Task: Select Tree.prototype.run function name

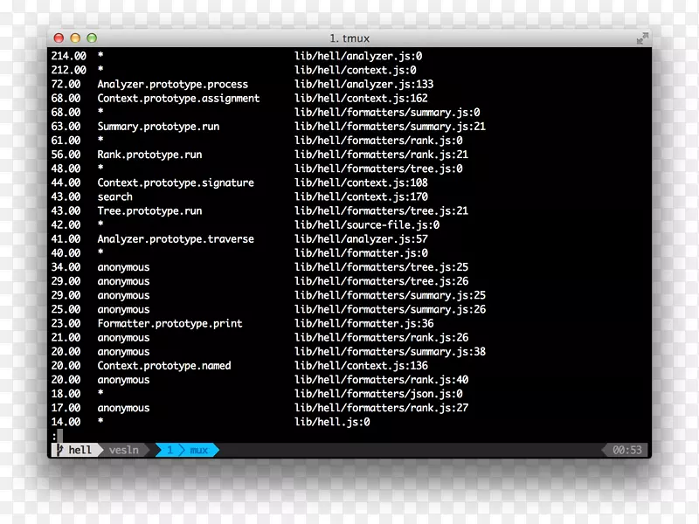Action: point(149,210)
